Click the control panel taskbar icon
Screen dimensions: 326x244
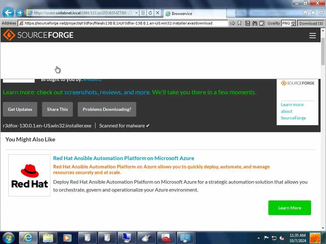[185, 238]
